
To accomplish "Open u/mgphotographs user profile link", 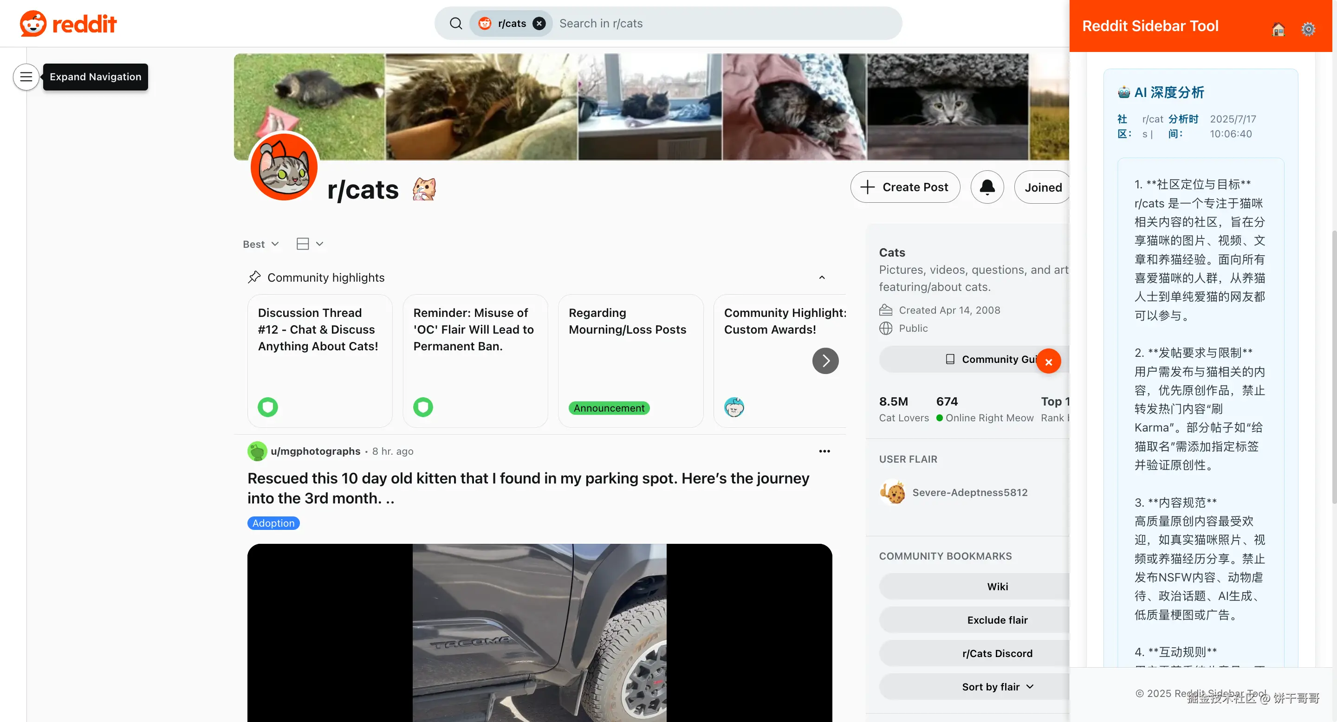I will 315,451.
